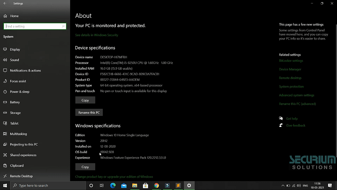Select the device name DESKTOP-HI7MFRH
This screenshot has width=337, height=190.
click(x=114, y=57)
